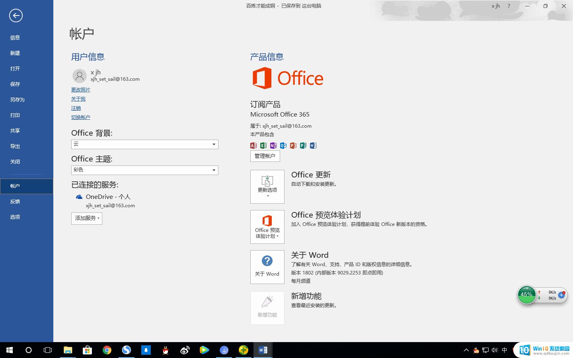Click the PowerPoint app icon under product includes
The image size is (573, 358).
[293, 146]
